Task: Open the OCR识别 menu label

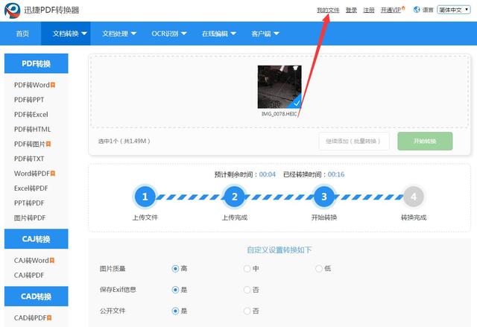Action: tap(165, 34)
